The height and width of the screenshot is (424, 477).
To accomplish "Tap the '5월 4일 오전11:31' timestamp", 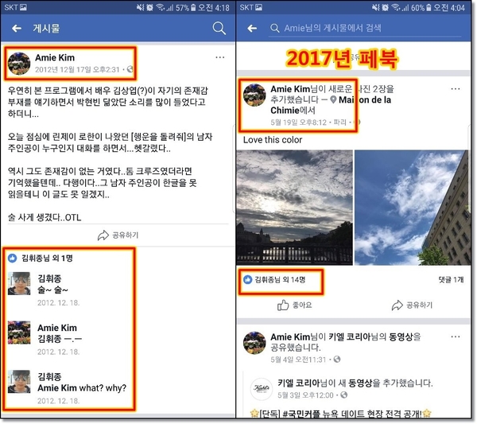I will (x=298, y=360).
